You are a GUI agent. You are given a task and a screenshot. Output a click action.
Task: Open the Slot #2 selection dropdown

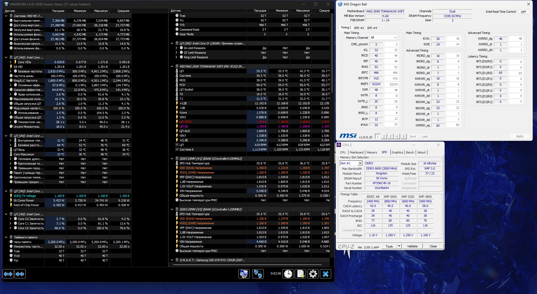(360, 163)
